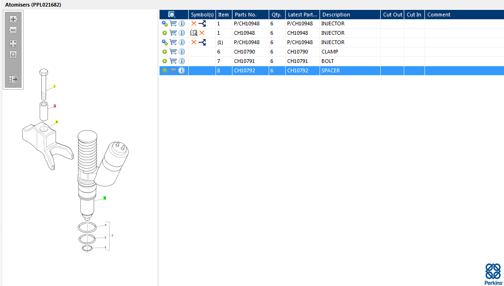Click the double-gear icon for item (1) row

(x=165, y=42)
